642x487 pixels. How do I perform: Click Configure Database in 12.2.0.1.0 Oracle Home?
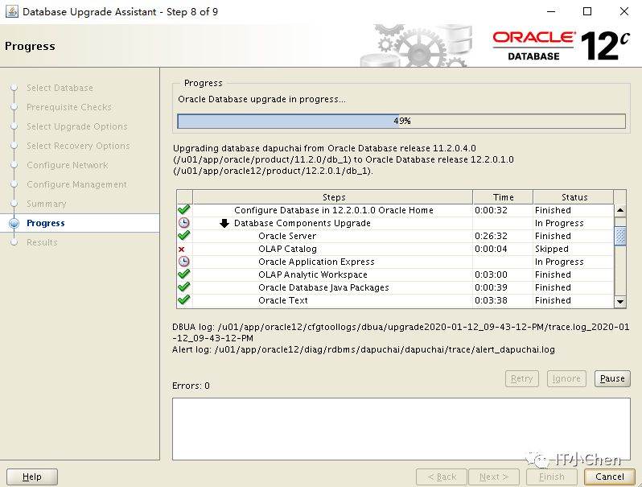(334, 210)
